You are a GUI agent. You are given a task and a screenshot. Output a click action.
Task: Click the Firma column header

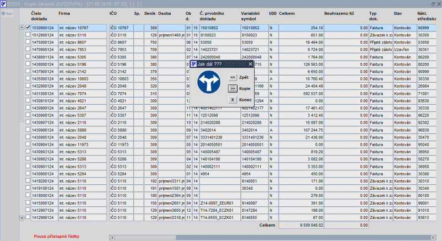pos(64,13)
